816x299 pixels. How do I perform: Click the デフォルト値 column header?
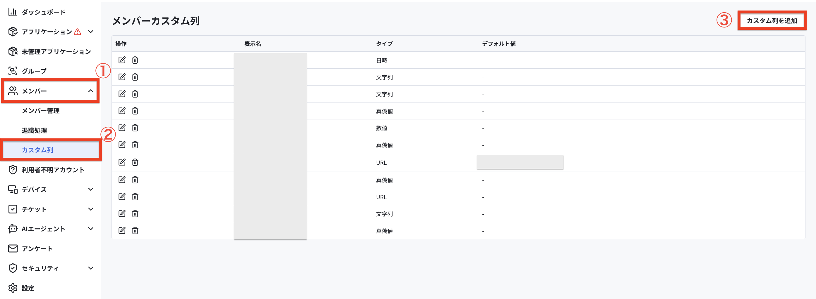(x=499, y=44)
